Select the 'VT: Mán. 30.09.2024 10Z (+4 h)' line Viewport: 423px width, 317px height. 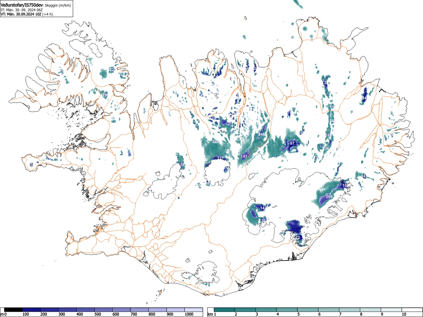[27, 14]
